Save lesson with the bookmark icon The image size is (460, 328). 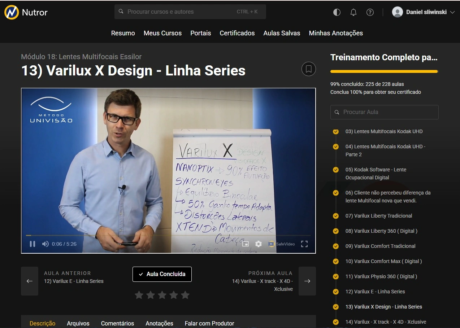[308, 69]
